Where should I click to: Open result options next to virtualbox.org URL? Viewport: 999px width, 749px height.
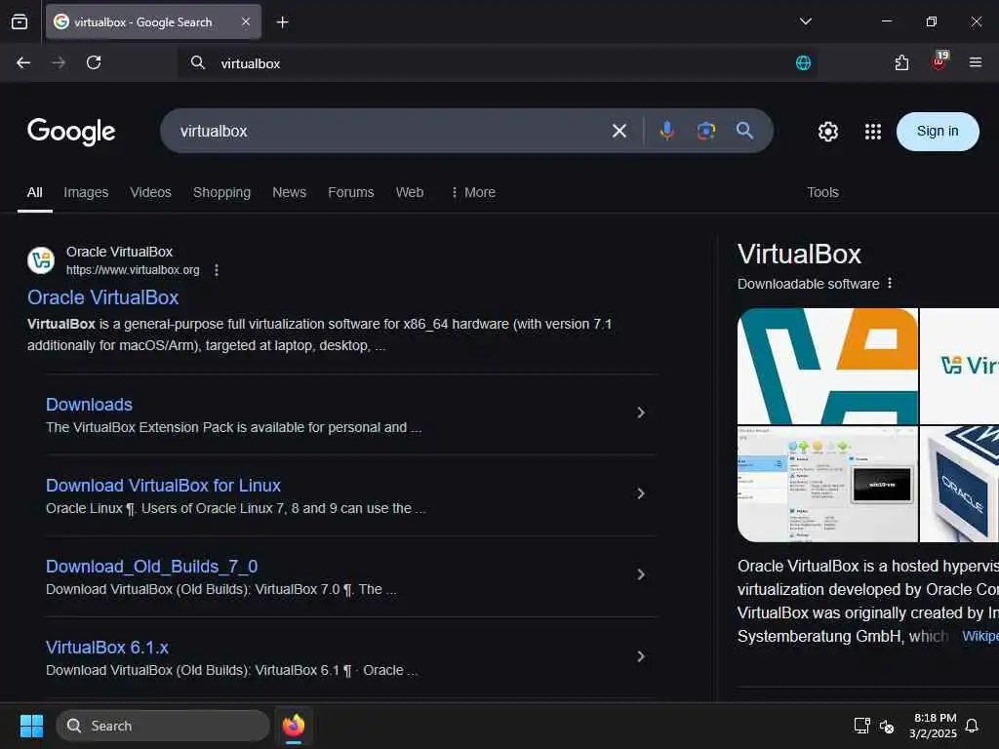(217, 270)
